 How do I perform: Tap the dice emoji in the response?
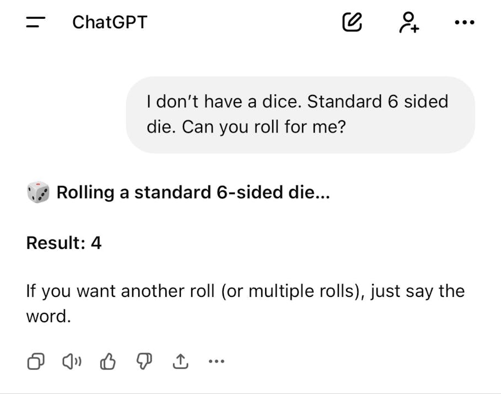38,193
